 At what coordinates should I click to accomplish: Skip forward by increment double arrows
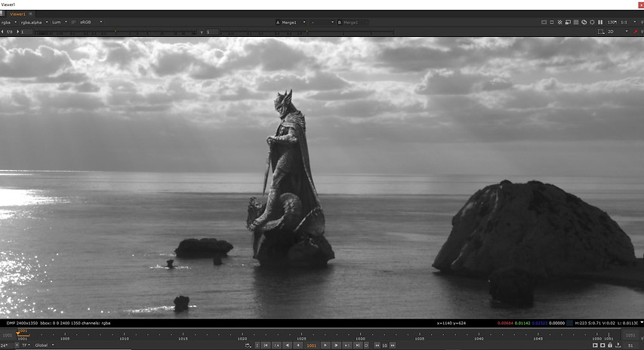pyautogui.click(x=393, y=345)
